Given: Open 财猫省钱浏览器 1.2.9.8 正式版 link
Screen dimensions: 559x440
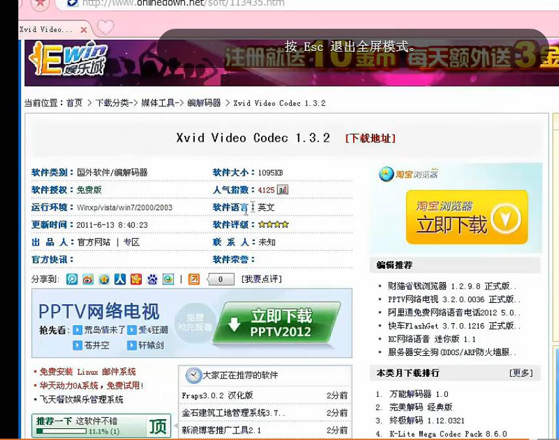Looking at the screenshot, I should pyautogui.click(x=452, y=286).
